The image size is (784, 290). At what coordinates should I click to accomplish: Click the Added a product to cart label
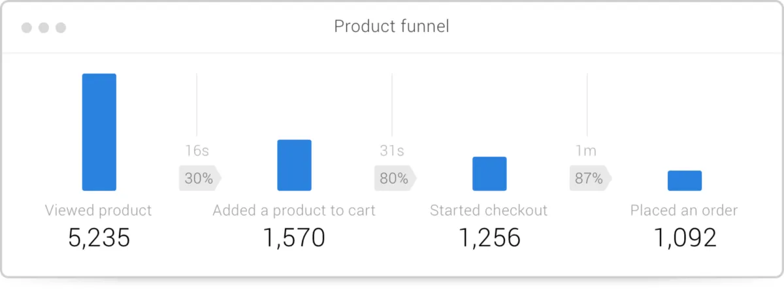pos(294,210)
